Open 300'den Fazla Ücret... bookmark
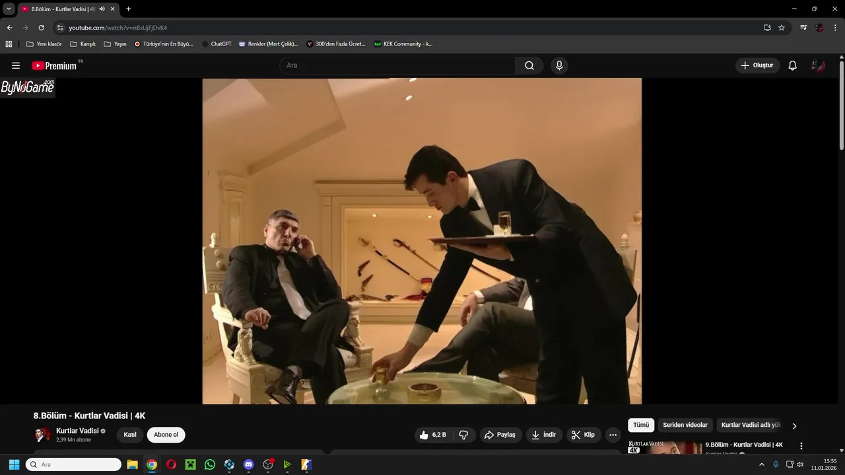Screen dimensions: 845x475 coord(335,44)
